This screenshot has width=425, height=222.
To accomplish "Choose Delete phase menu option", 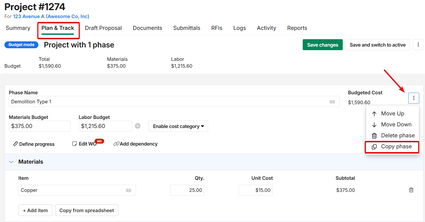I will (x=393, y=135).
